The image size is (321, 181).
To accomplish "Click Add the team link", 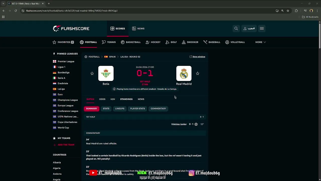I will (64, 145).
